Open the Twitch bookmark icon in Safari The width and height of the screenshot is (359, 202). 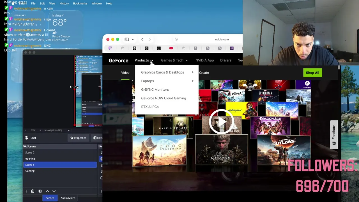110,48
